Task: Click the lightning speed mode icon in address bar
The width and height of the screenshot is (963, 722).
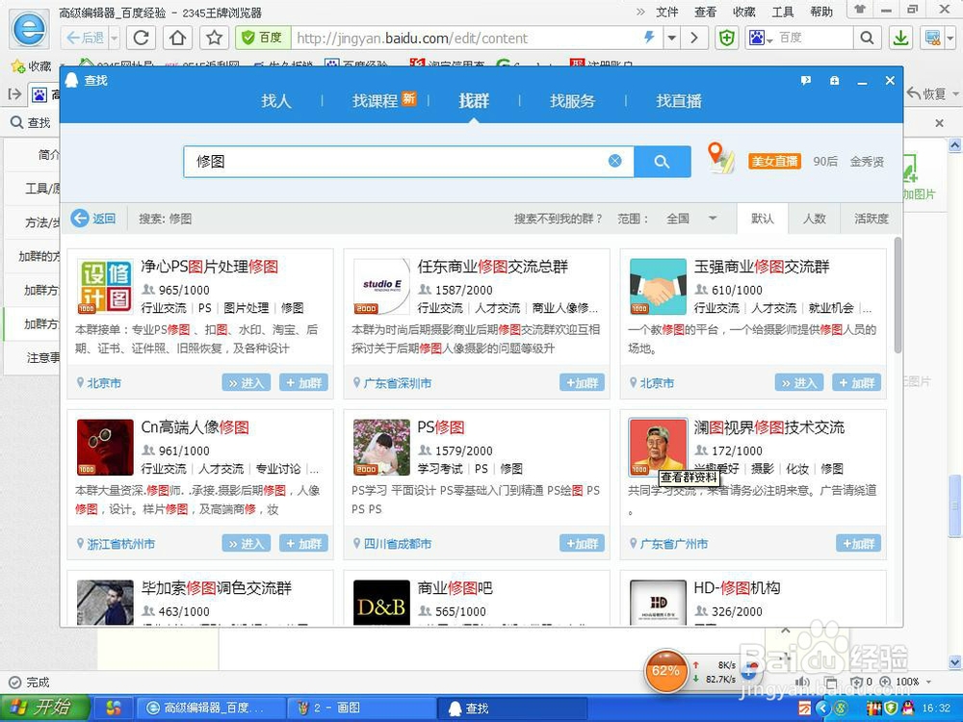Action: click(649, 38)
